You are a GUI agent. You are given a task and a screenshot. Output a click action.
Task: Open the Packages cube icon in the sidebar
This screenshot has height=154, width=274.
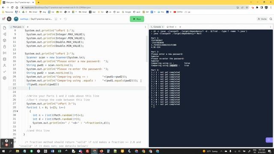(5, 40)
